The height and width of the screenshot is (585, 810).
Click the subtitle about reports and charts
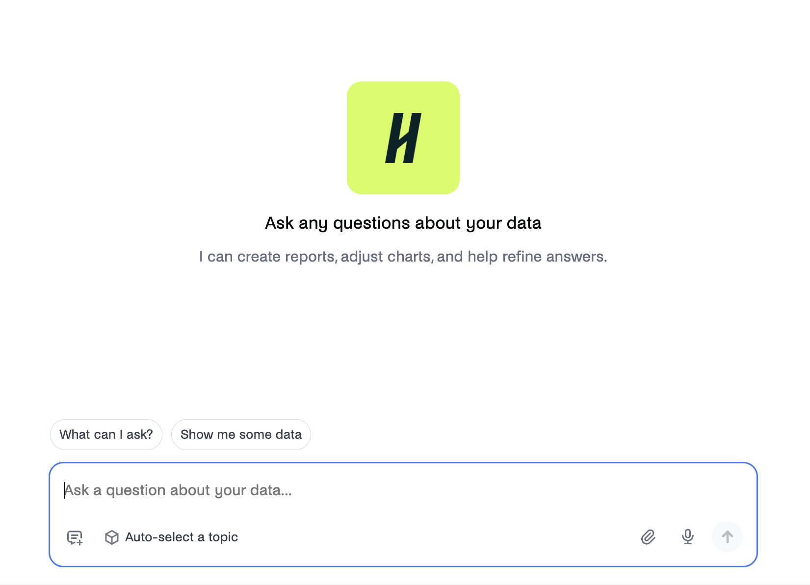[x=403, y=257]
